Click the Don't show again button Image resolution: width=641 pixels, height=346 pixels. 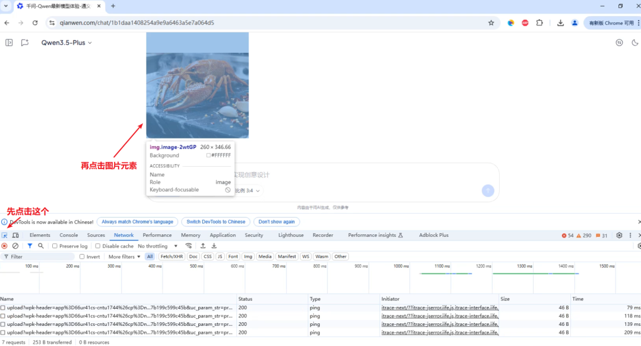pos(277,222)
